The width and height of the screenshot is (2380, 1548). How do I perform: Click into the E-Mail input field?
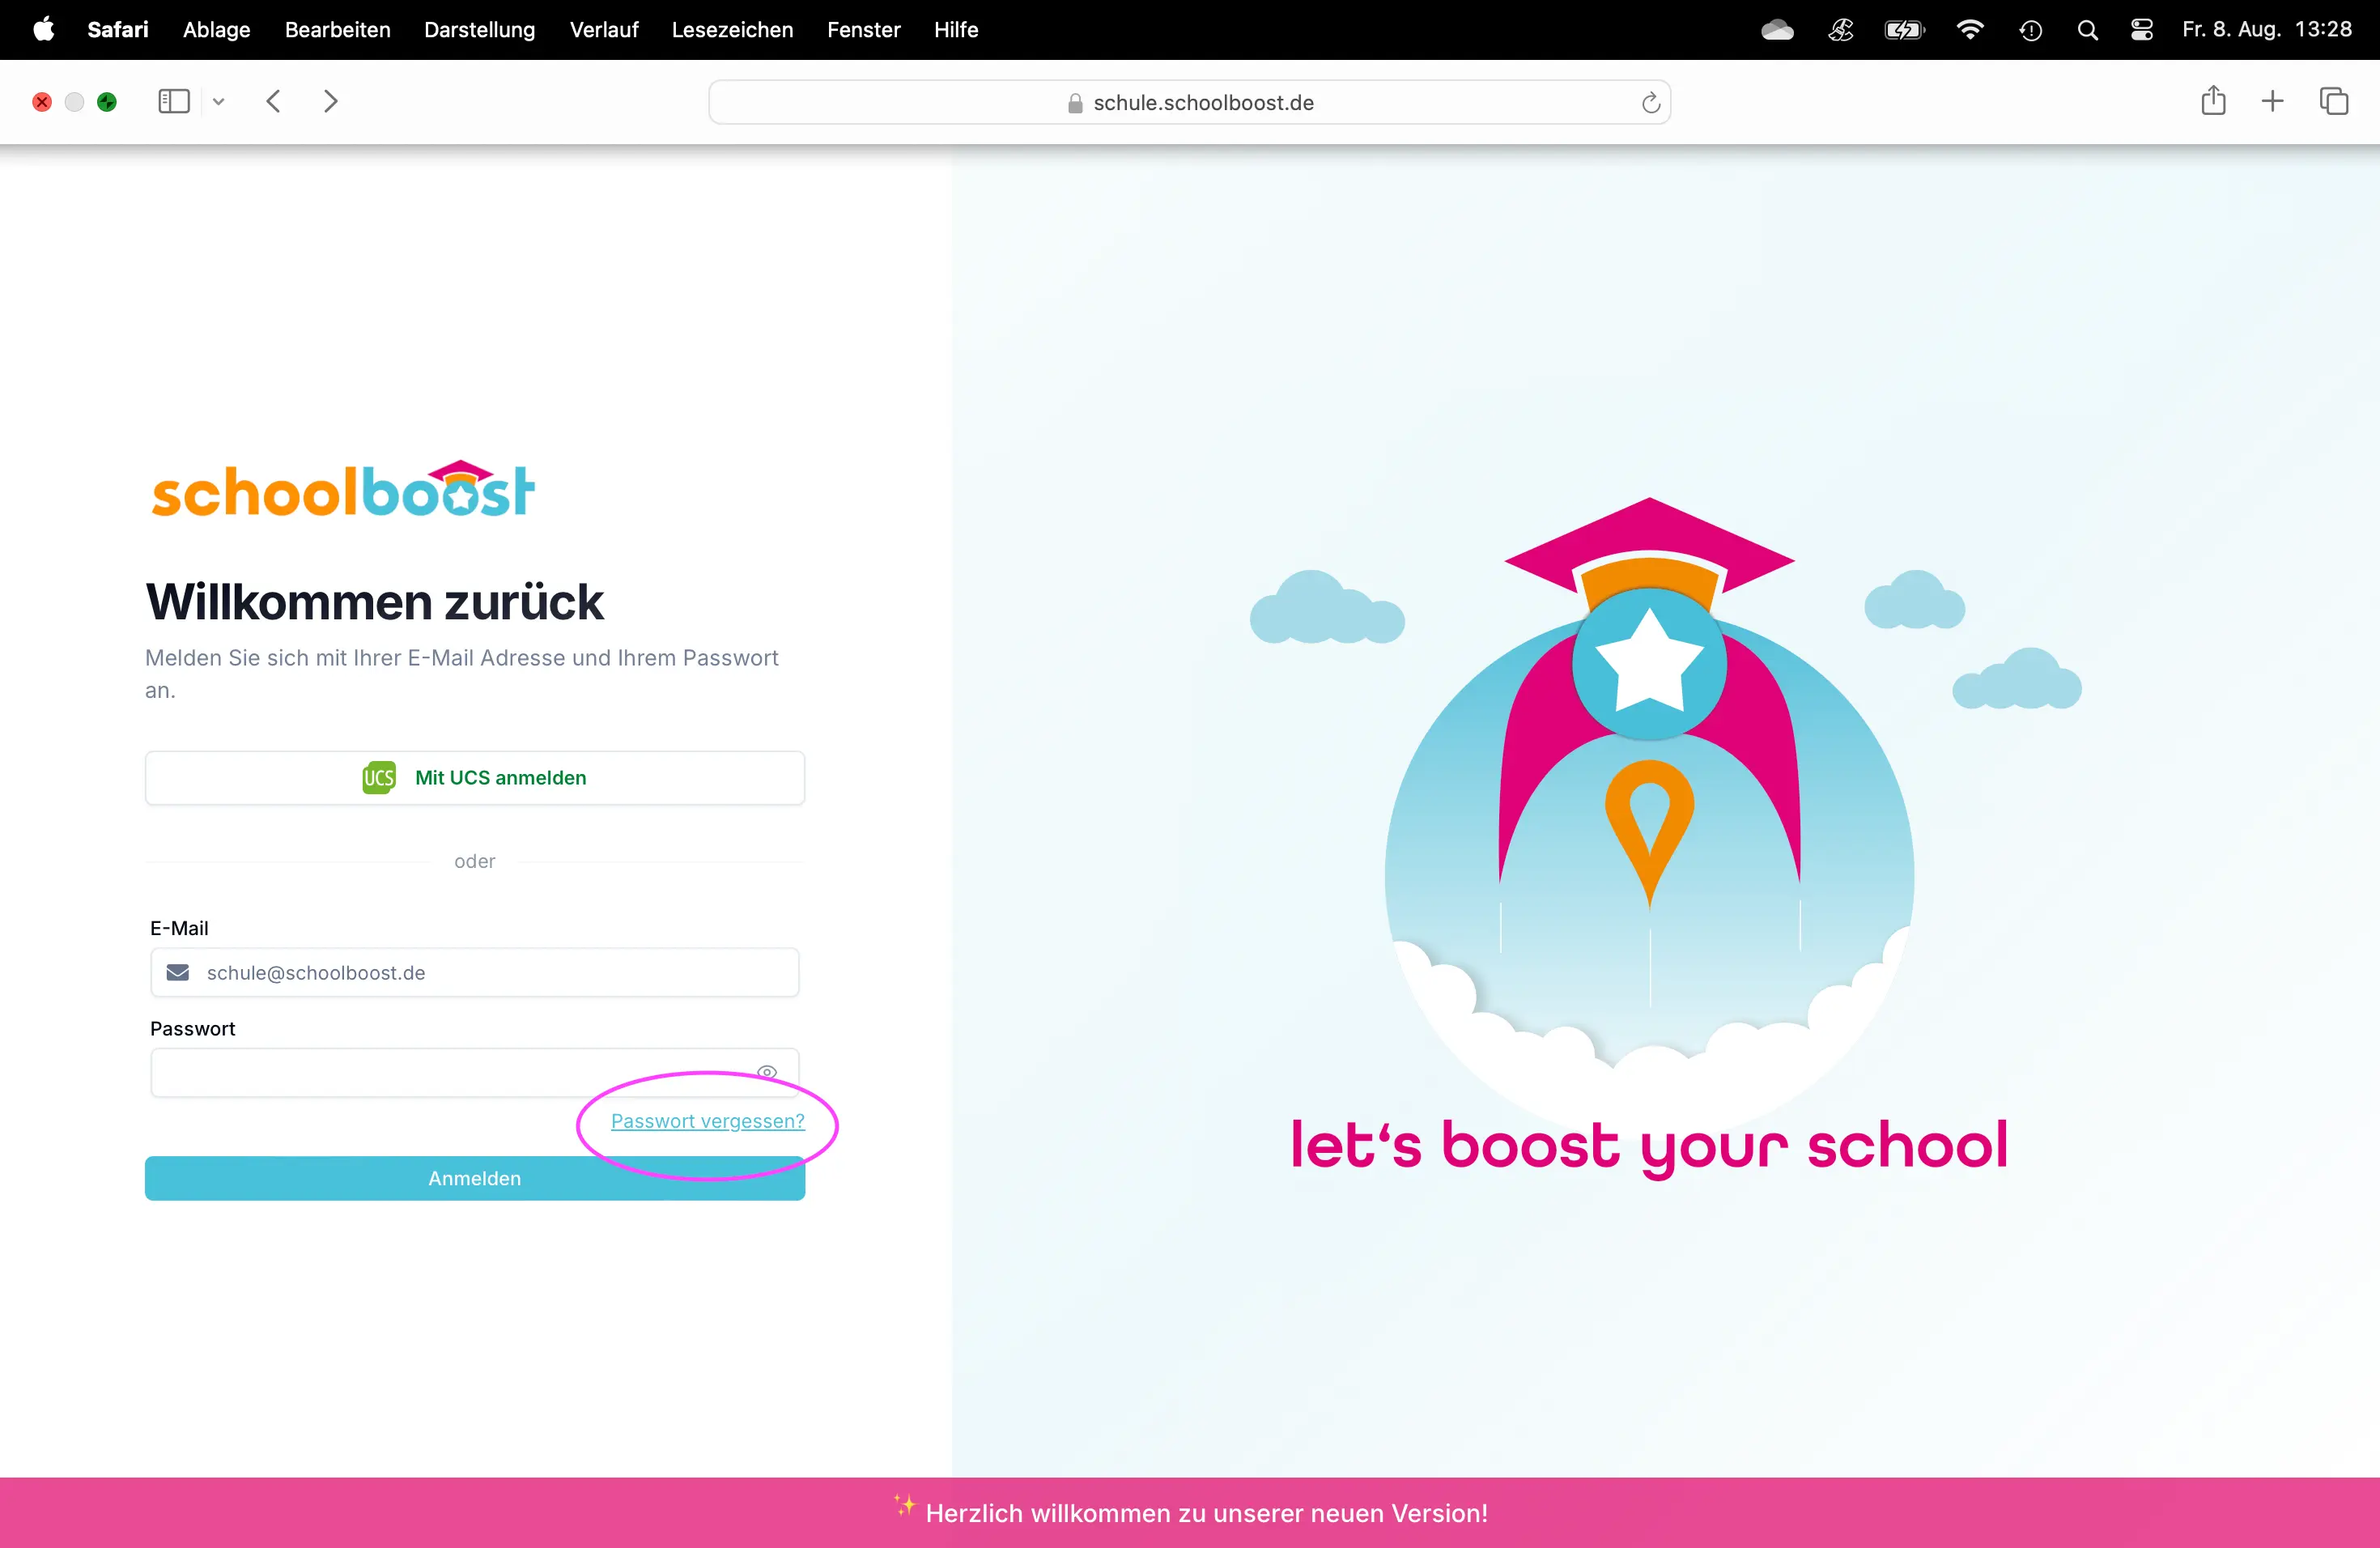tap(490, 972)
